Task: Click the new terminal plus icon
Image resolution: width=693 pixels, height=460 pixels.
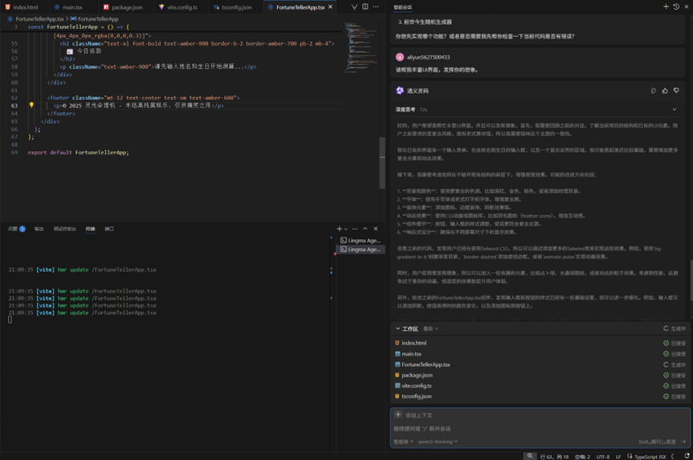Action: (x=339, y=229)
